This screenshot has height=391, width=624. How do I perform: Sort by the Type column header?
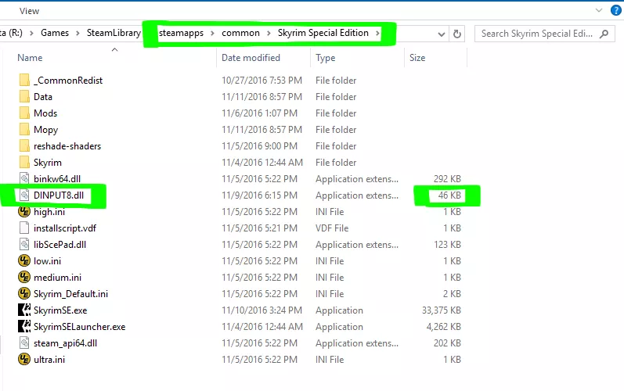tap(325, 58)
